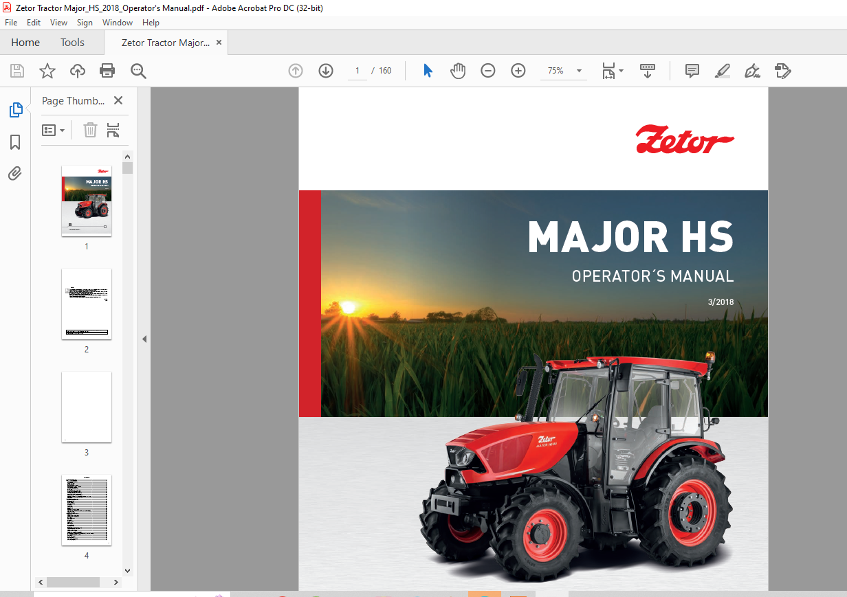847x597 pixels.
Task: Open the View menu
Action: click(x=58, y=23)
